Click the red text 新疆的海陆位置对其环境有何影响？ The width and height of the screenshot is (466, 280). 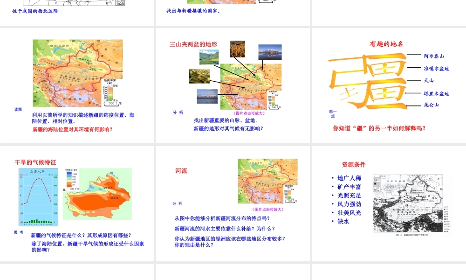(73, 129)
